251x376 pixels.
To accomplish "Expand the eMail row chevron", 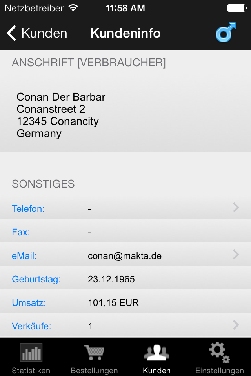I will click(236, 255).
